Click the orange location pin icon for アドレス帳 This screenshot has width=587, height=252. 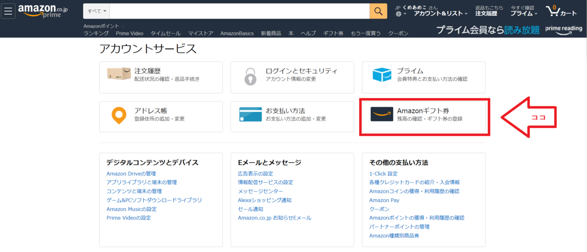pos(118,116)
